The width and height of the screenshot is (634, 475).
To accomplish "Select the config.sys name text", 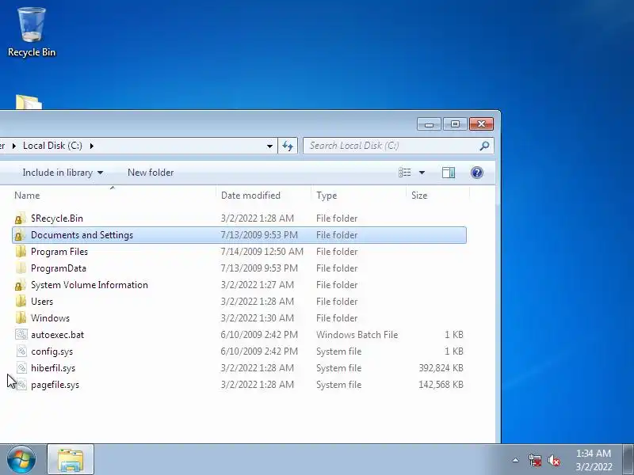I will point(52,351).
